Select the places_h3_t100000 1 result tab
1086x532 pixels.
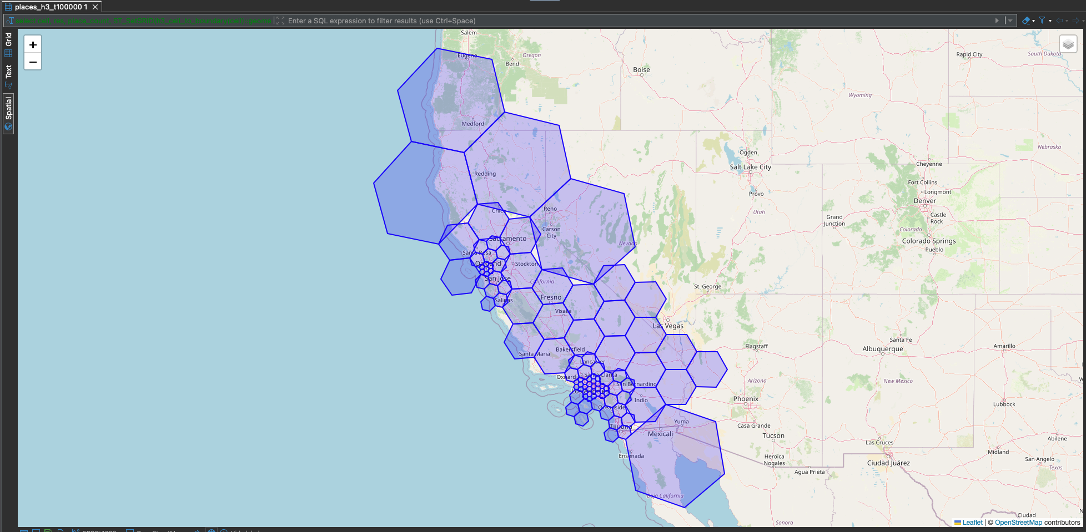pyautogui.click(x=51, y=7)
